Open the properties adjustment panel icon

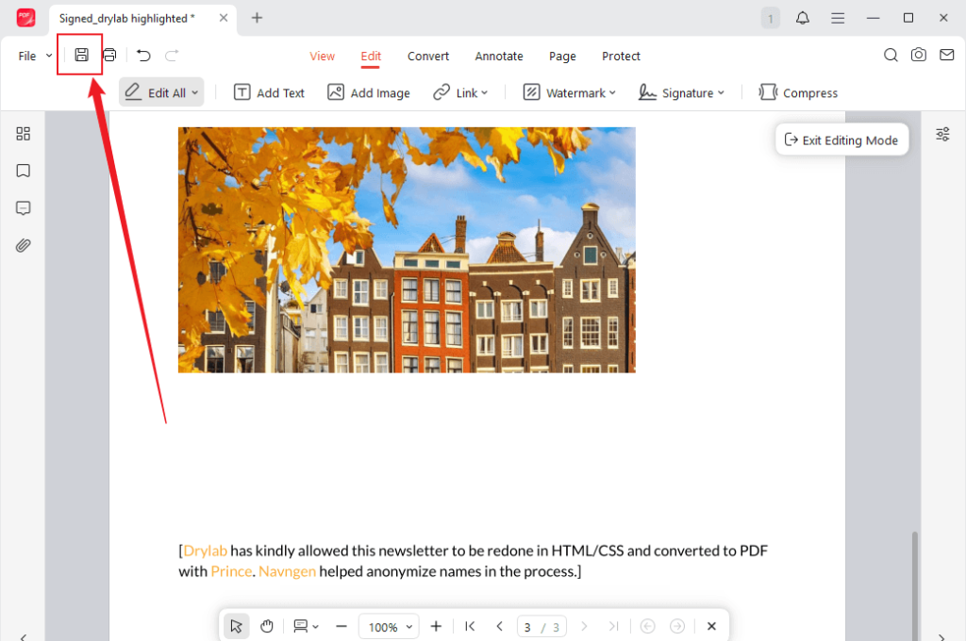point(942,134)
